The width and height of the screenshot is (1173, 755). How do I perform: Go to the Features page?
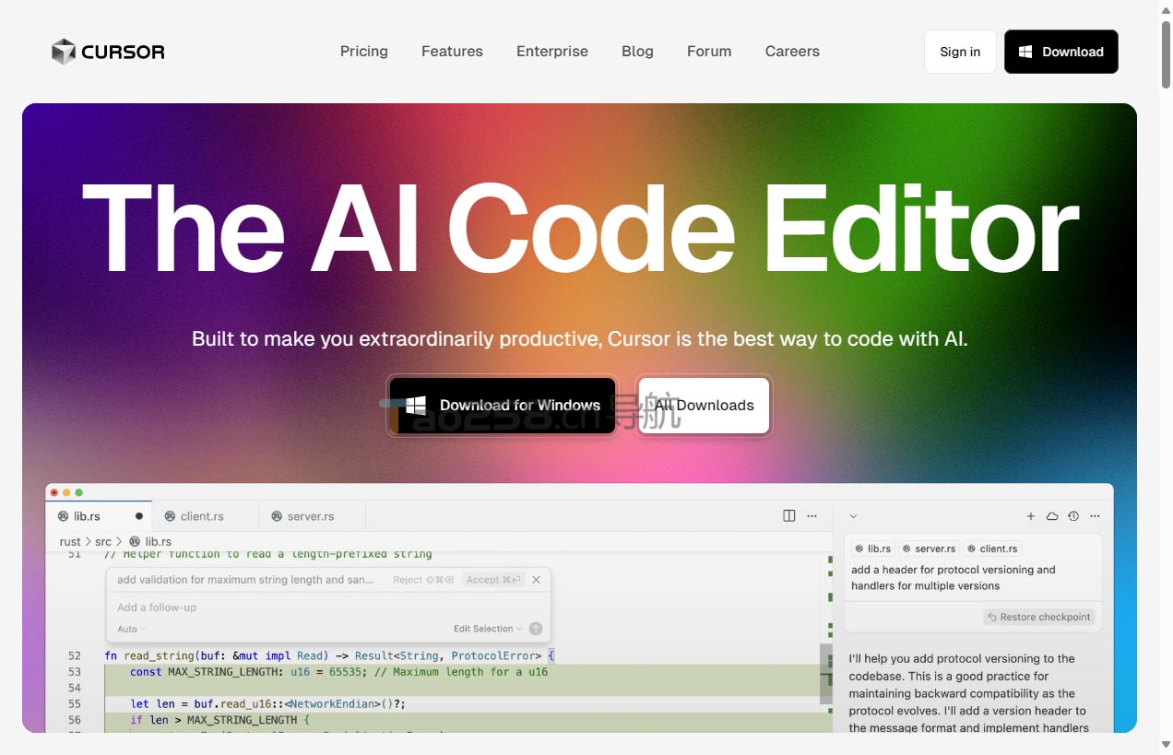pyautogui.click(x=452, y=52)
